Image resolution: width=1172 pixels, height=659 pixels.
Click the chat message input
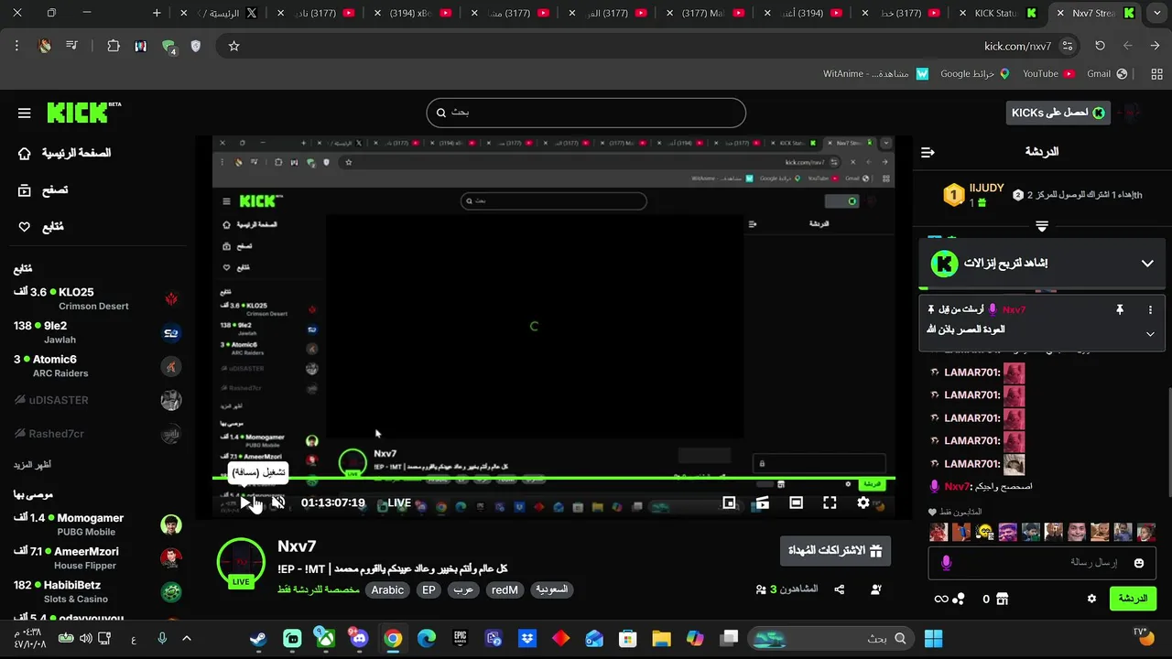pos(1043,563)
